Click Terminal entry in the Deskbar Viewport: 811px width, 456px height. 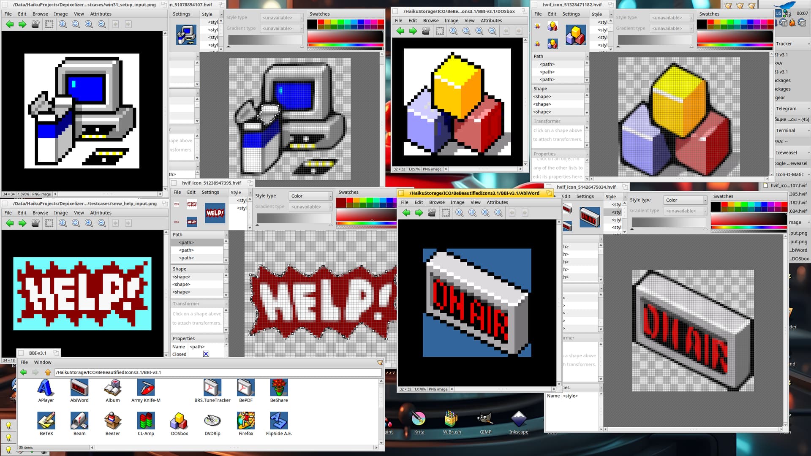(x=785, y=130)
